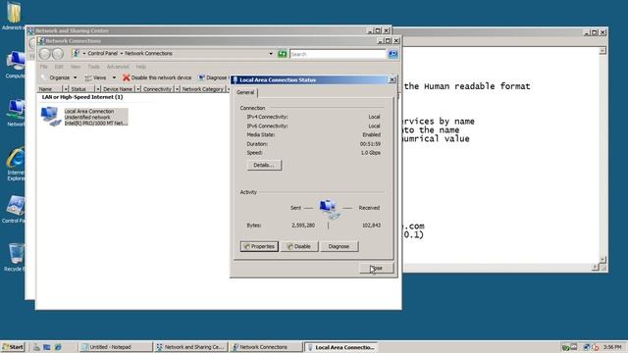Sort by the Network Category column header

[x=202, y=89]
